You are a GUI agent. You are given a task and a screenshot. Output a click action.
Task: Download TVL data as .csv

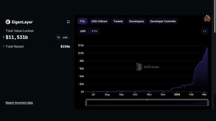point(62,37)
